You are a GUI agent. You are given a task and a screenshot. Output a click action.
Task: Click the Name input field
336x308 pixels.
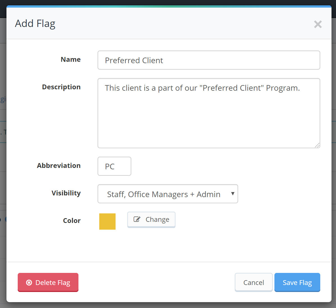point(209,60)
